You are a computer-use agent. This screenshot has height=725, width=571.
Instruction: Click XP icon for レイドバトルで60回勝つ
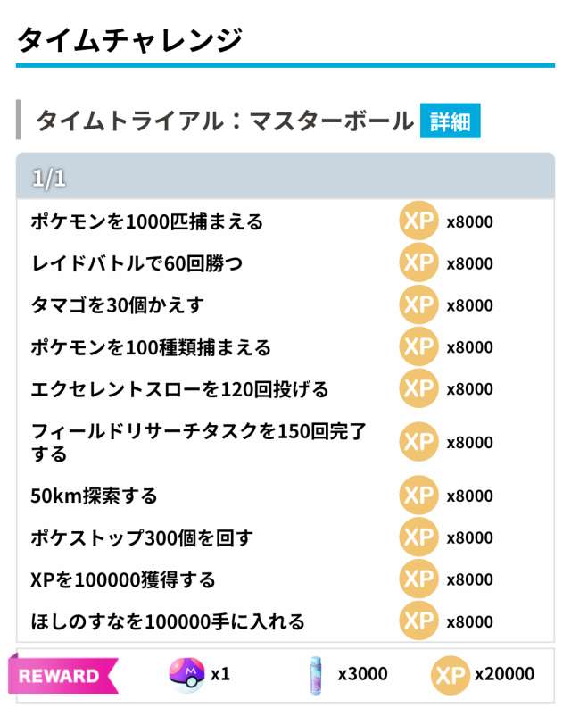tap(418, 263)
